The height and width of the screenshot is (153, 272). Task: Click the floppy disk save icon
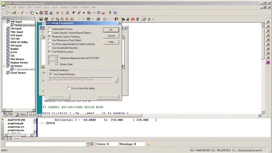coord(41,19)
